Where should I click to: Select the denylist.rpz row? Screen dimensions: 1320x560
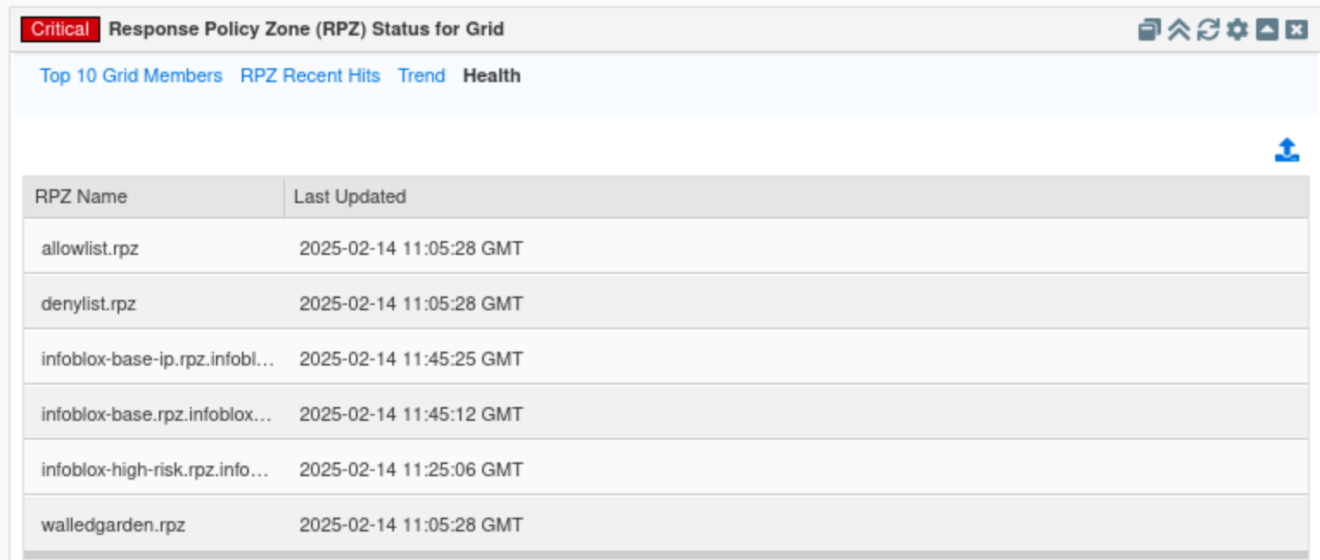click(x=89, y=304)
